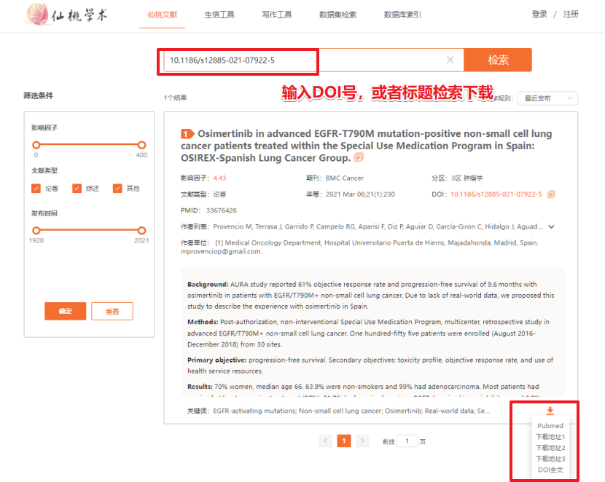Toggle the 论著 checkbox
Viewport: 605px width, 482px height.
click(36, 189)
